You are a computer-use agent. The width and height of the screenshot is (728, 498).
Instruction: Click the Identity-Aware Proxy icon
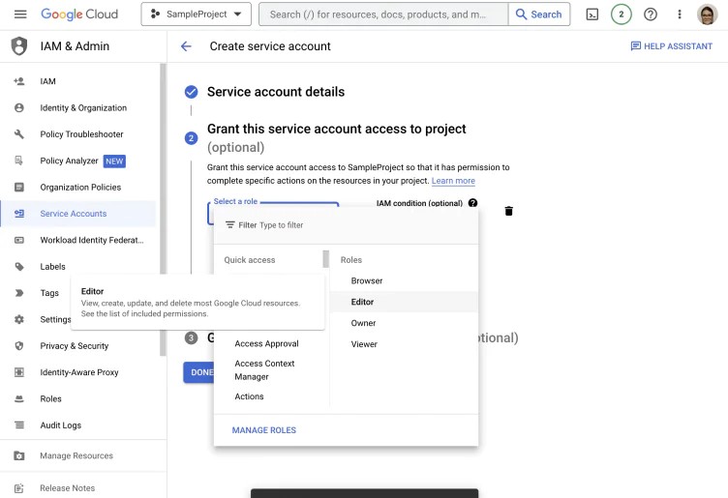point(19,372)
